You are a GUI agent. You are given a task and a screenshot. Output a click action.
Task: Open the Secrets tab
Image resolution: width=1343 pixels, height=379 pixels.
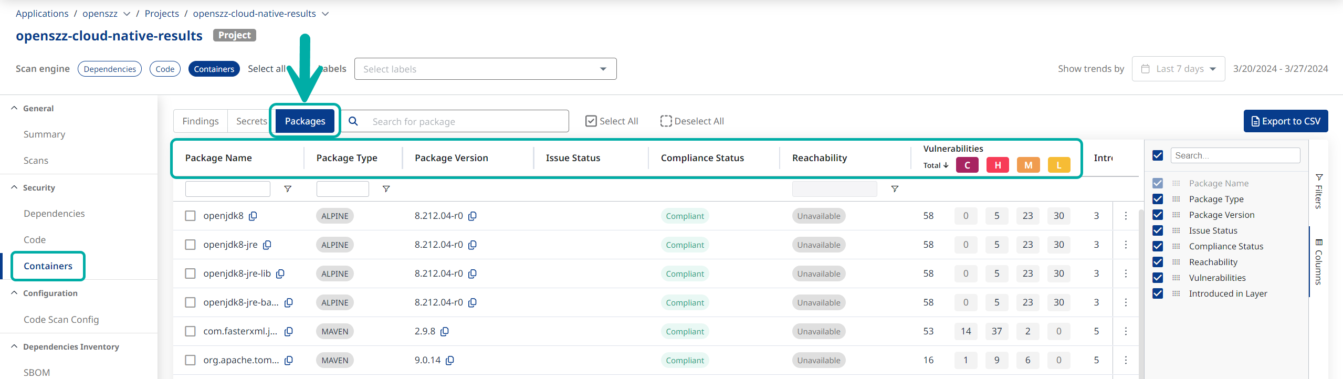[x=251, y=121]
